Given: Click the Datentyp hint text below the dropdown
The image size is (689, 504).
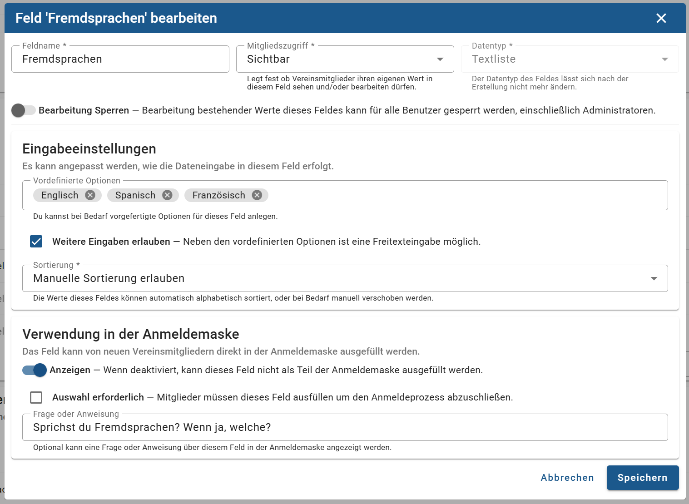Looking at the screenshot, I should [x=550, y=83].
